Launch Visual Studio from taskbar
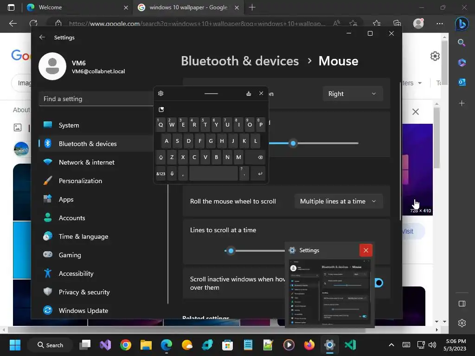 [x=105, y=345]
